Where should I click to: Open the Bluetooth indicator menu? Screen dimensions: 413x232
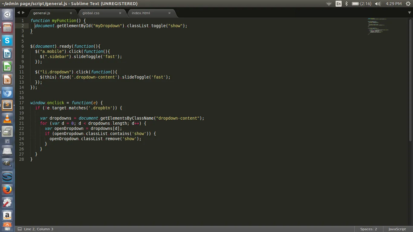pyautogui.click(x=346, y=4)
